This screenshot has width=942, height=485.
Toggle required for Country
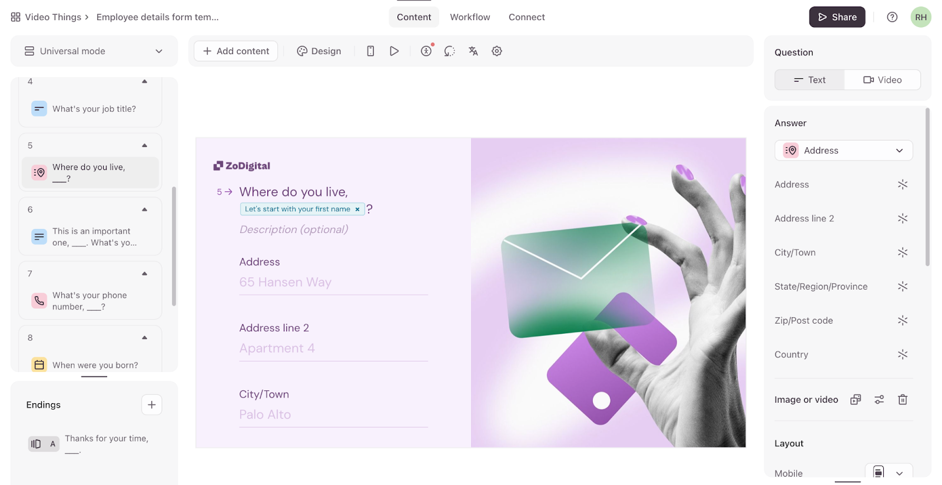903,355
